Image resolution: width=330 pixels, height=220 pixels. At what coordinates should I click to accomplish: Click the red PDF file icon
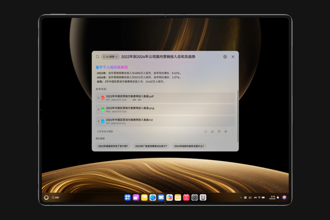point(103,98)
